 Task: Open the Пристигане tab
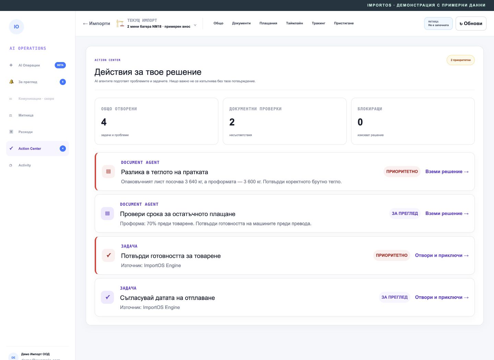coord(344,23)
